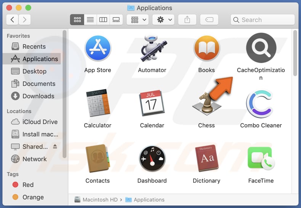Select the Automator robot icon
The height and width of the screenshot is (208, 301).
tap(154, 48)
